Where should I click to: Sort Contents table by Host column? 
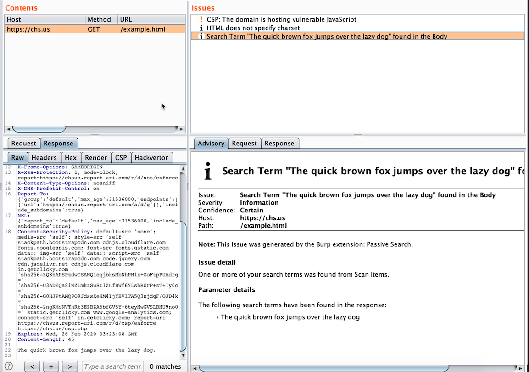coord(45,20)
